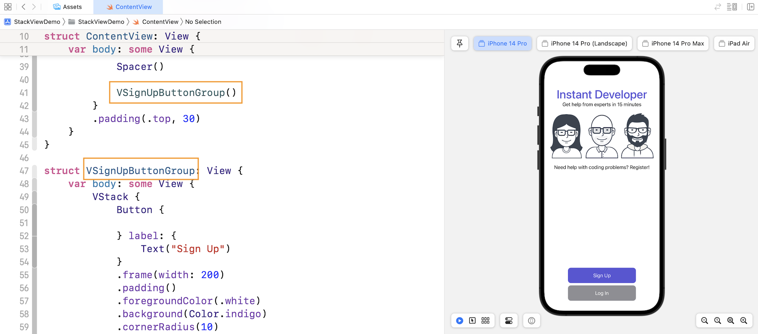Click the Spacer() code on line 39

pyautogui.click(x=140, y=67)
